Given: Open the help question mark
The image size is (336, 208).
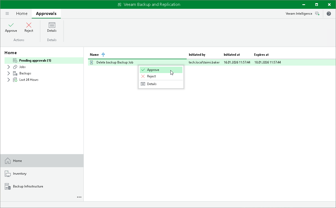Looking at the screenshot, I should (329, 14).
